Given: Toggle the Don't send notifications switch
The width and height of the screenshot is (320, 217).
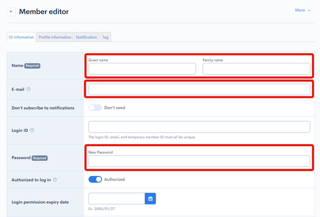Looking at the screenshot, I should pos(95,107).
